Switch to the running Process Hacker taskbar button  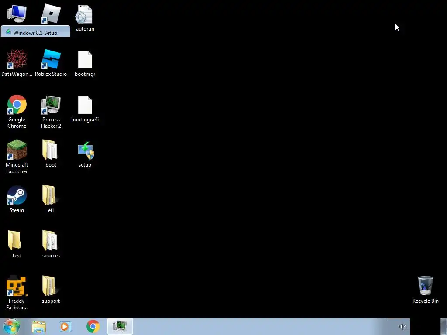point(120,326)
